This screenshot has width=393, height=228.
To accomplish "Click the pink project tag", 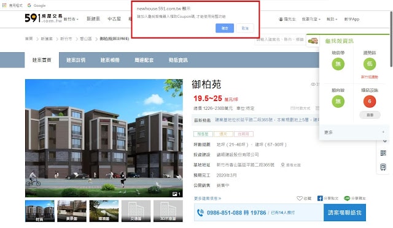I will [x=244, y=134].
